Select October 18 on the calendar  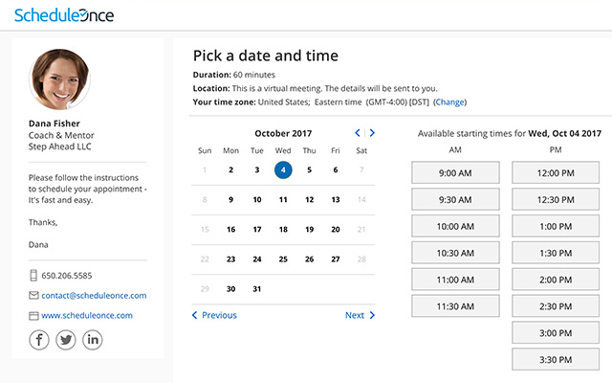[x=283, y=230]
